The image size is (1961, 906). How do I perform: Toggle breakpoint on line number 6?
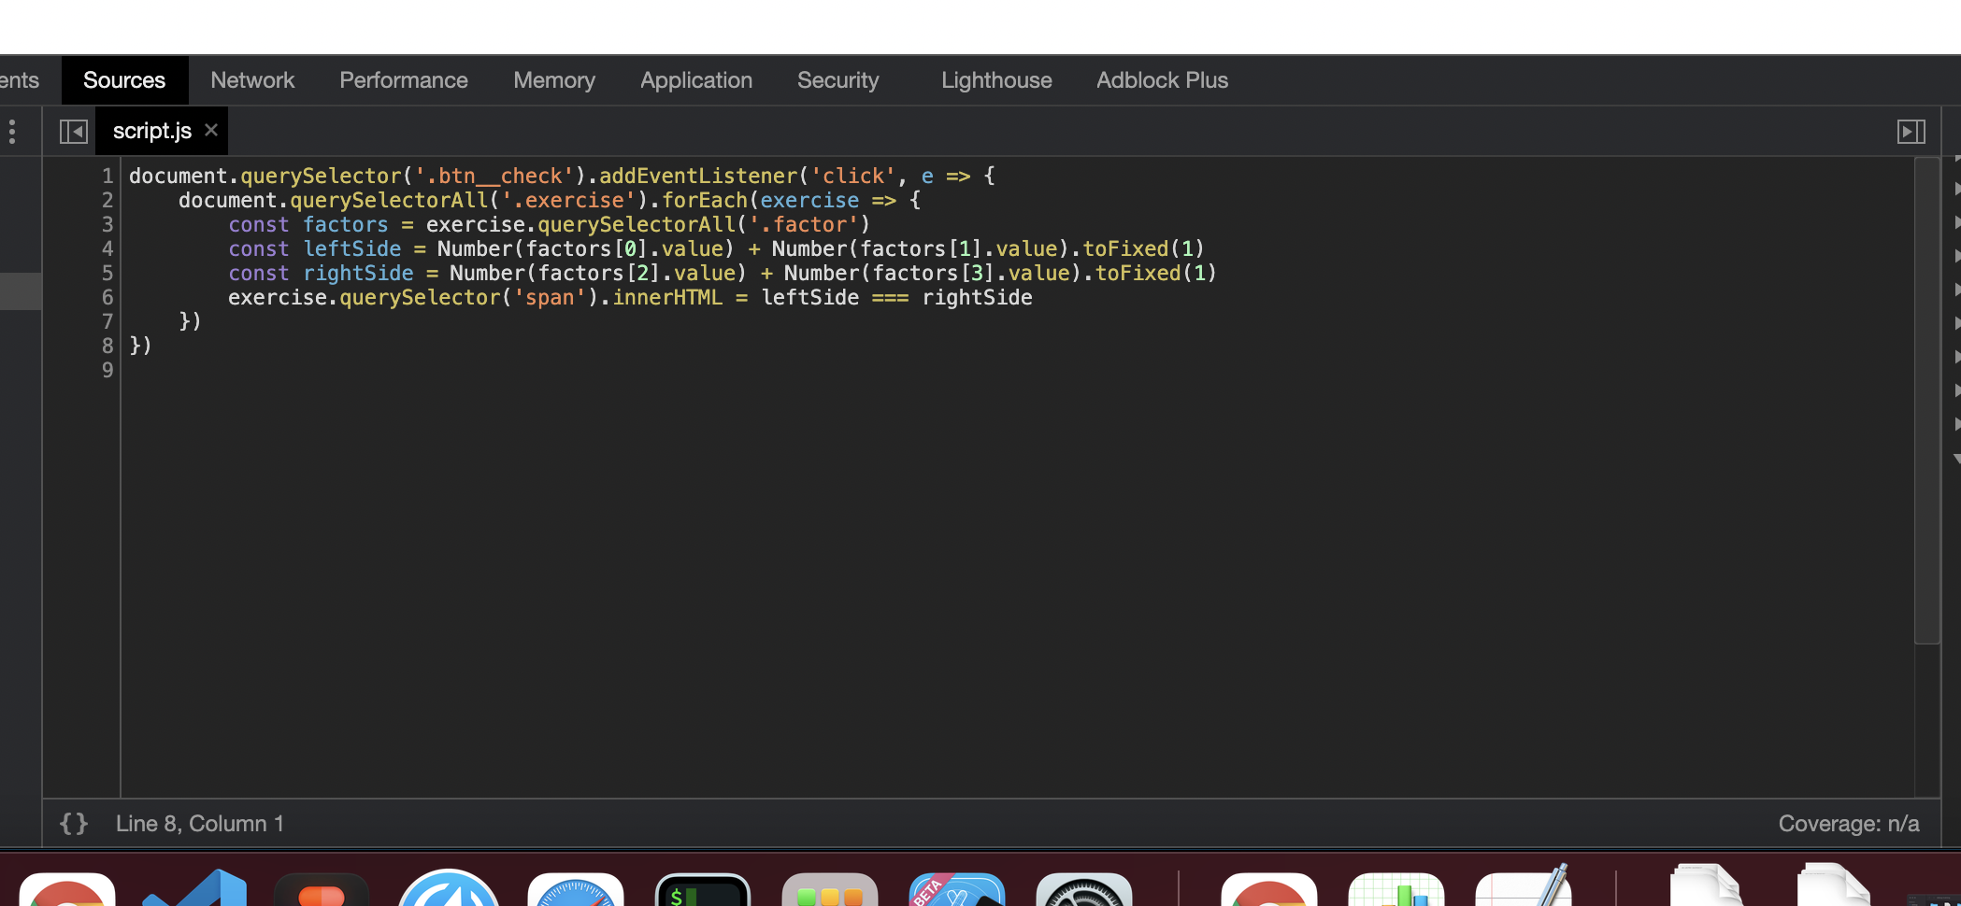107,298
